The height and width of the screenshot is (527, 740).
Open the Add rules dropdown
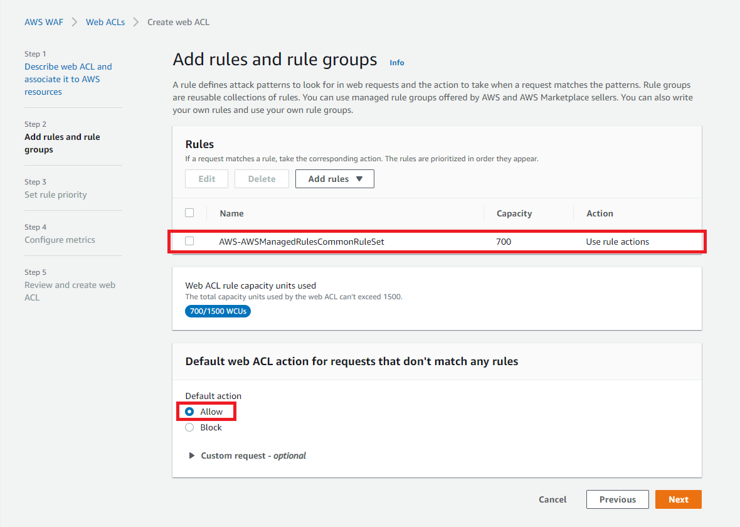[x=334, y=179]
